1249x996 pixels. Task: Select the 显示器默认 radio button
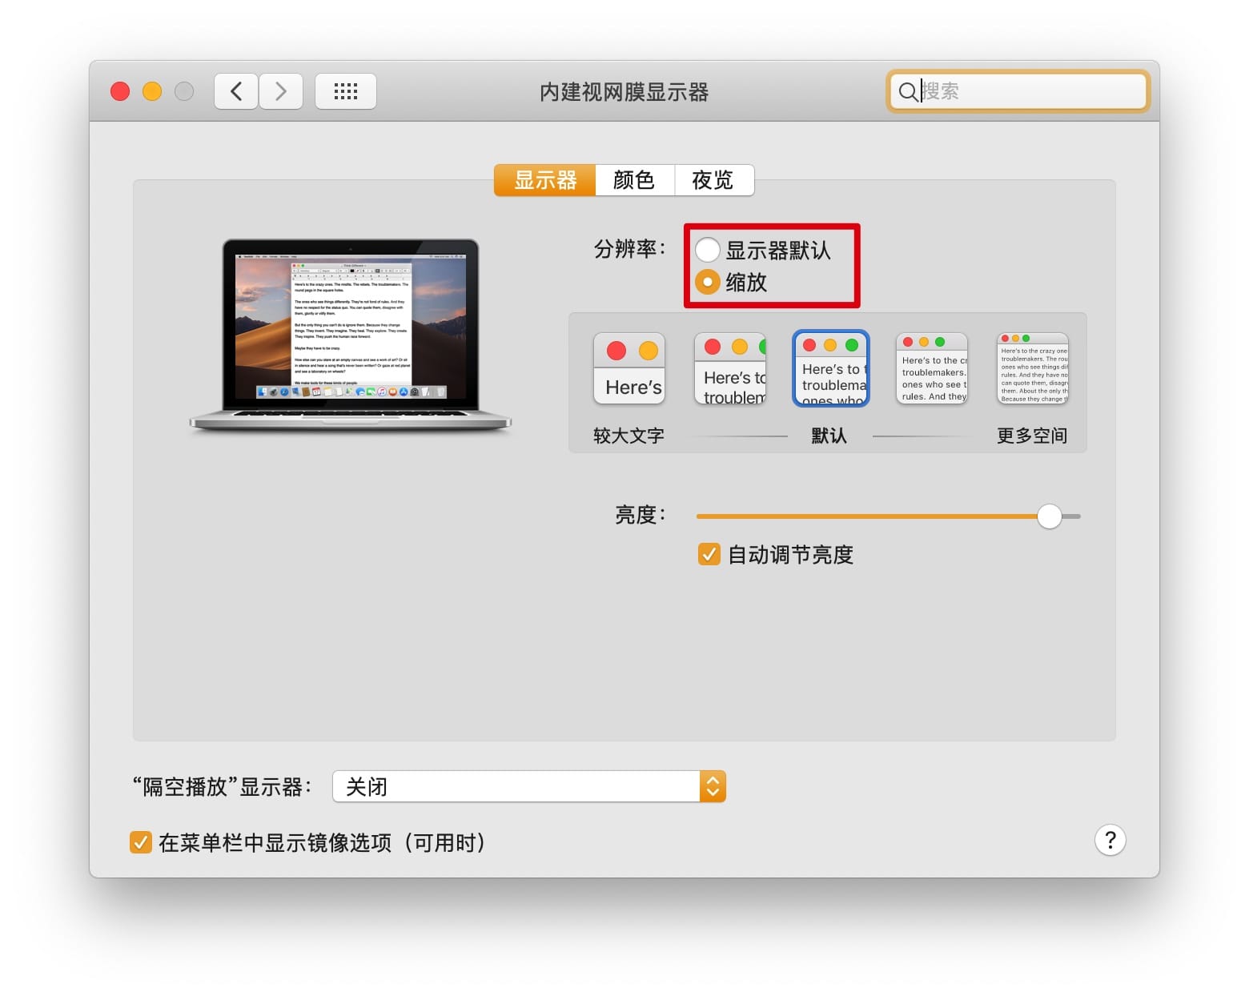tap(708, 250)
